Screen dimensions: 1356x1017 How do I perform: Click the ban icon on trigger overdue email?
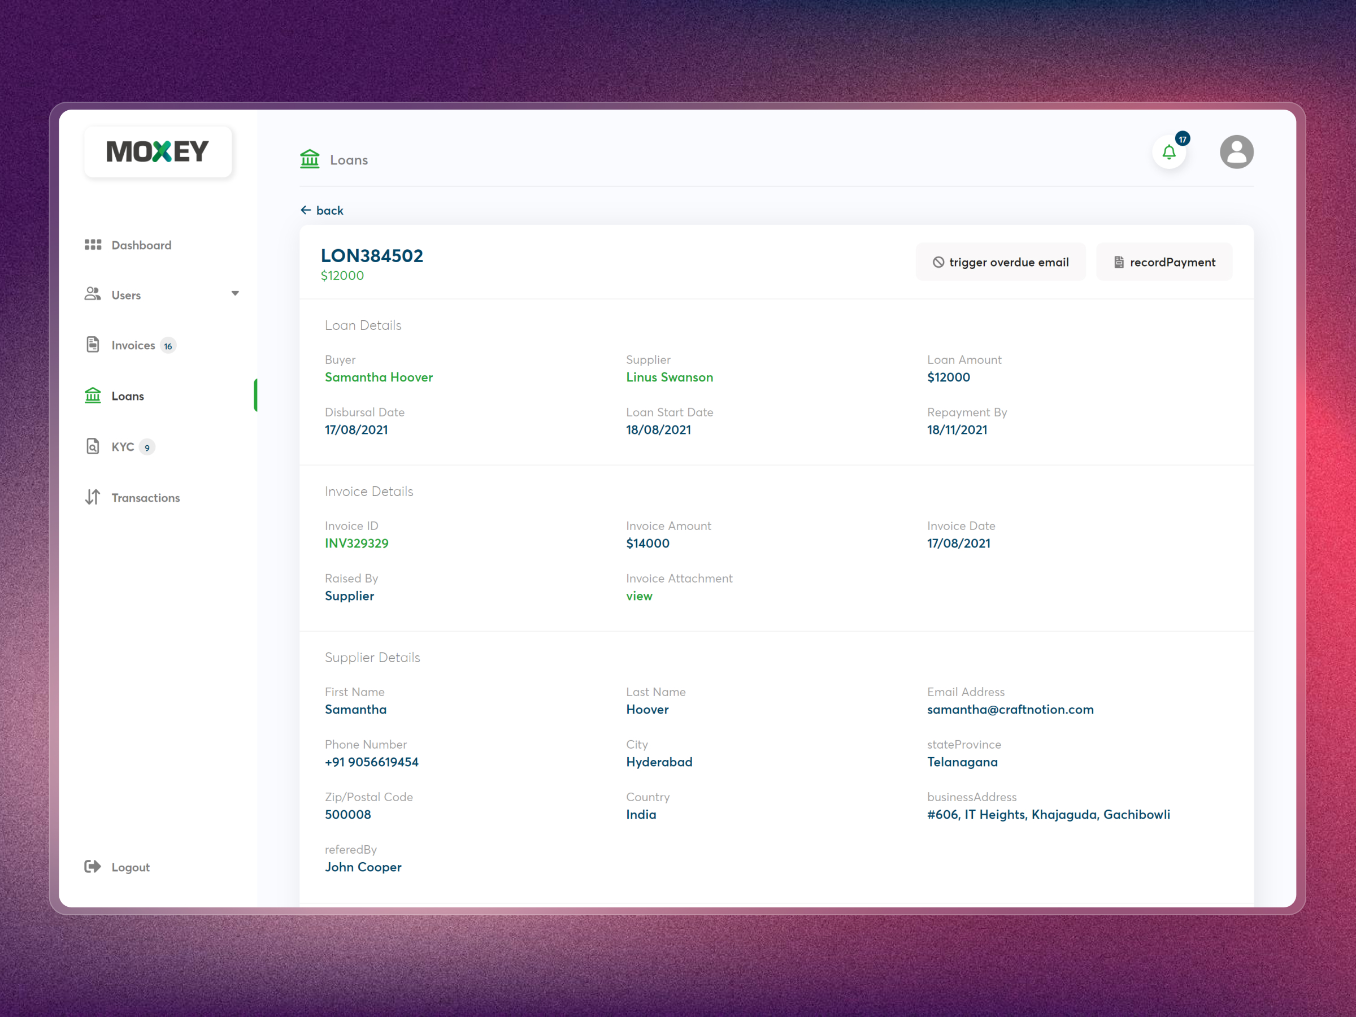click(939, 262)
